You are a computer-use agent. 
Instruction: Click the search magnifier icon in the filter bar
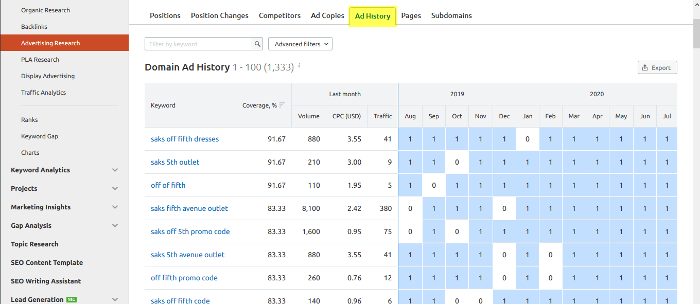tap(257, 44)
